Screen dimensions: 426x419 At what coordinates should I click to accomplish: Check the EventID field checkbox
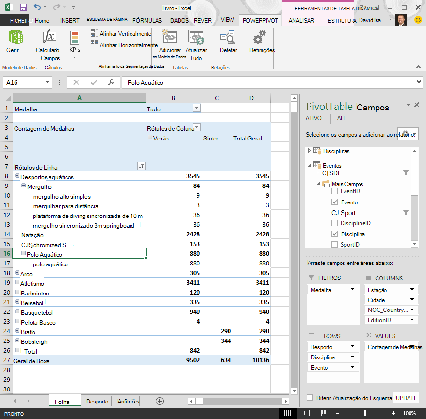(x=334, y=191)
